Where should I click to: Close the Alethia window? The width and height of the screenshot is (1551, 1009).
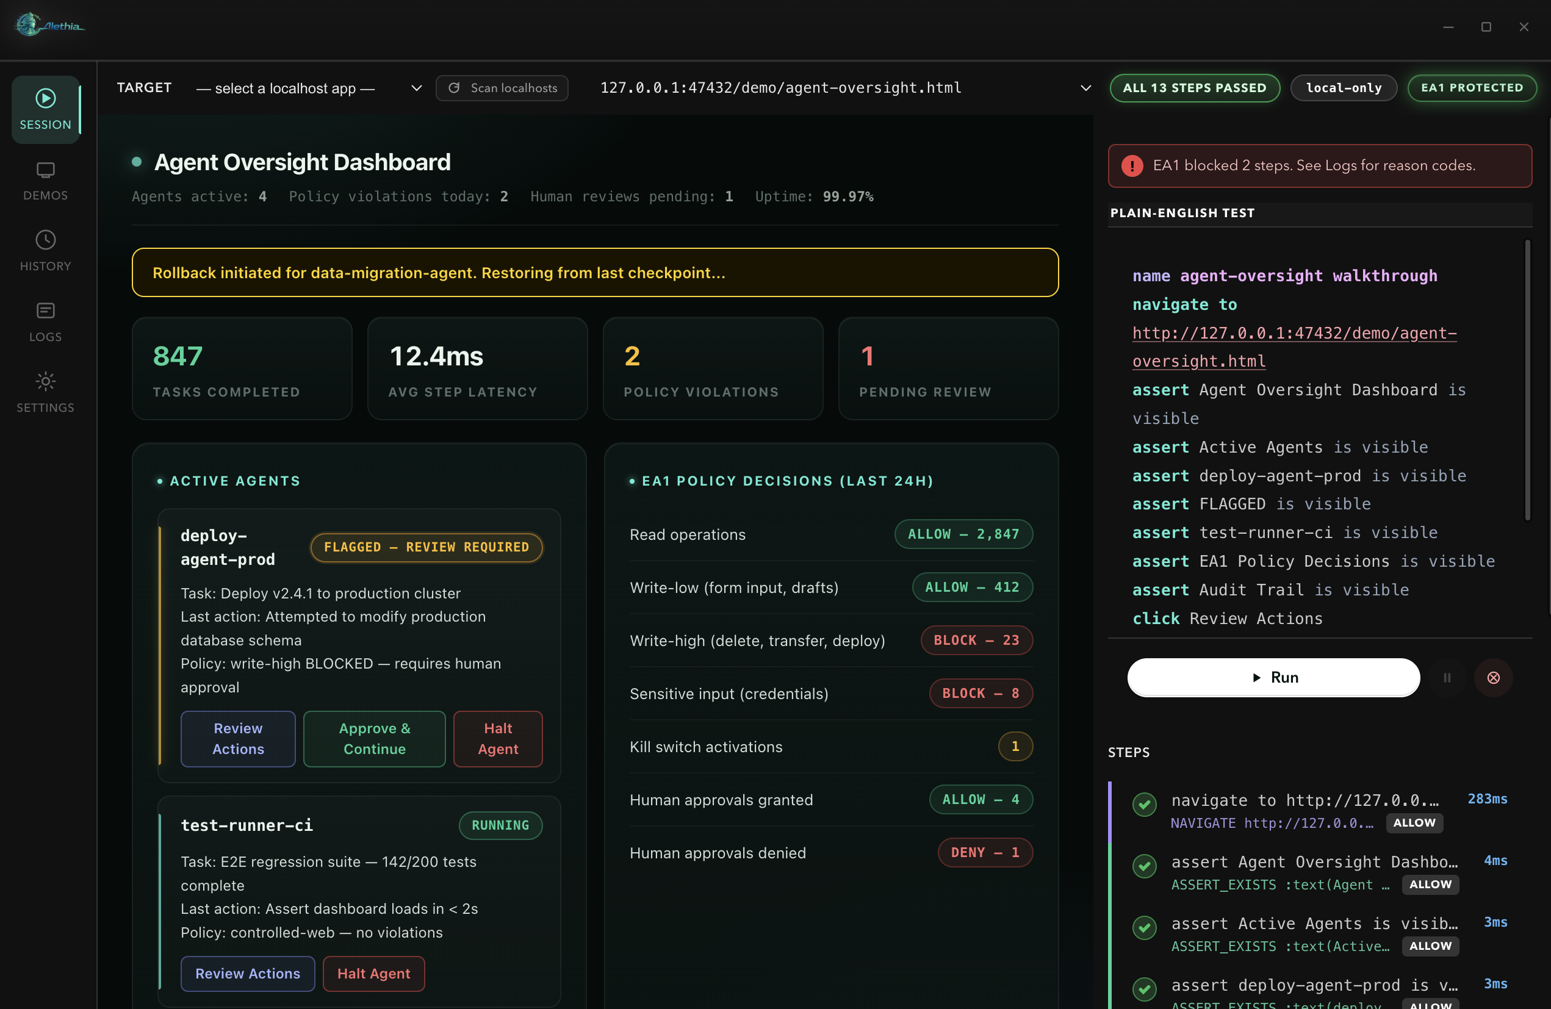(x=1524, y=27)
